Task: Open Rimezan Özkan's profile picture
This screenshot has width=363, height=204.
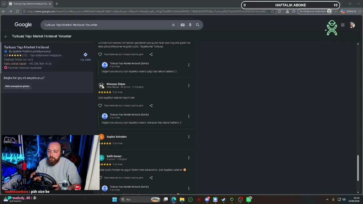Action: coord(101,85)
